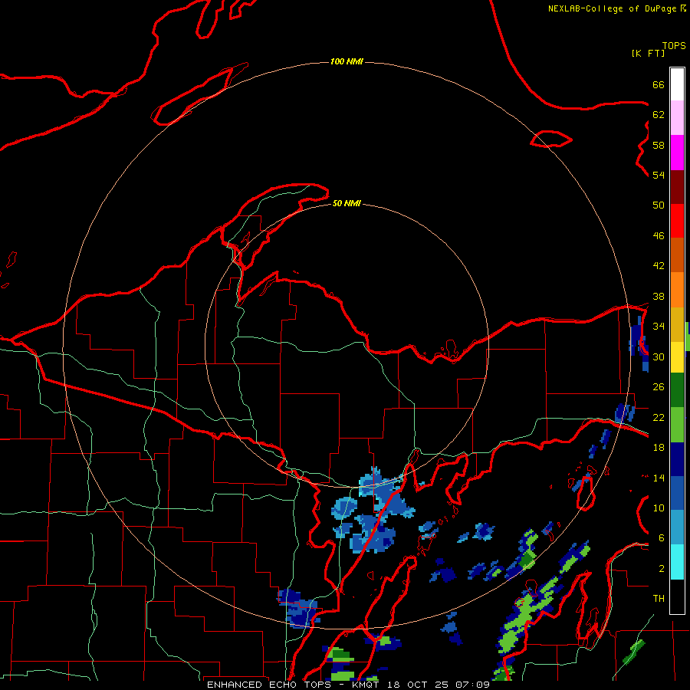690x690 pixels.
Task: Click the 50 value on the color scale
Action: (659, 205)
